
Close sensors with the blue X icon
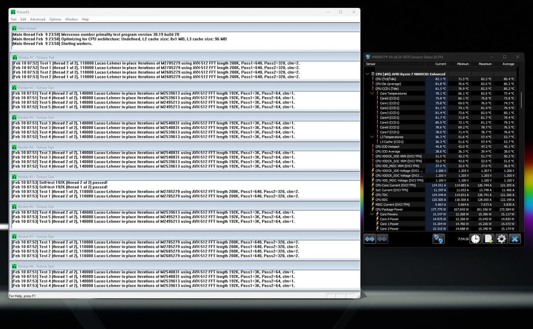click(515, 239)
